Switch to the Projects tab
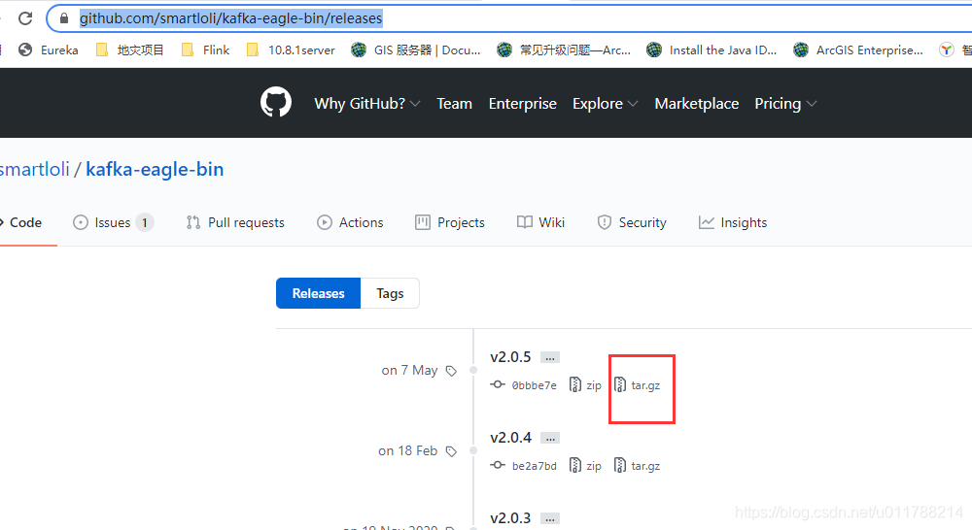972x530 pixels. [450, 222]
